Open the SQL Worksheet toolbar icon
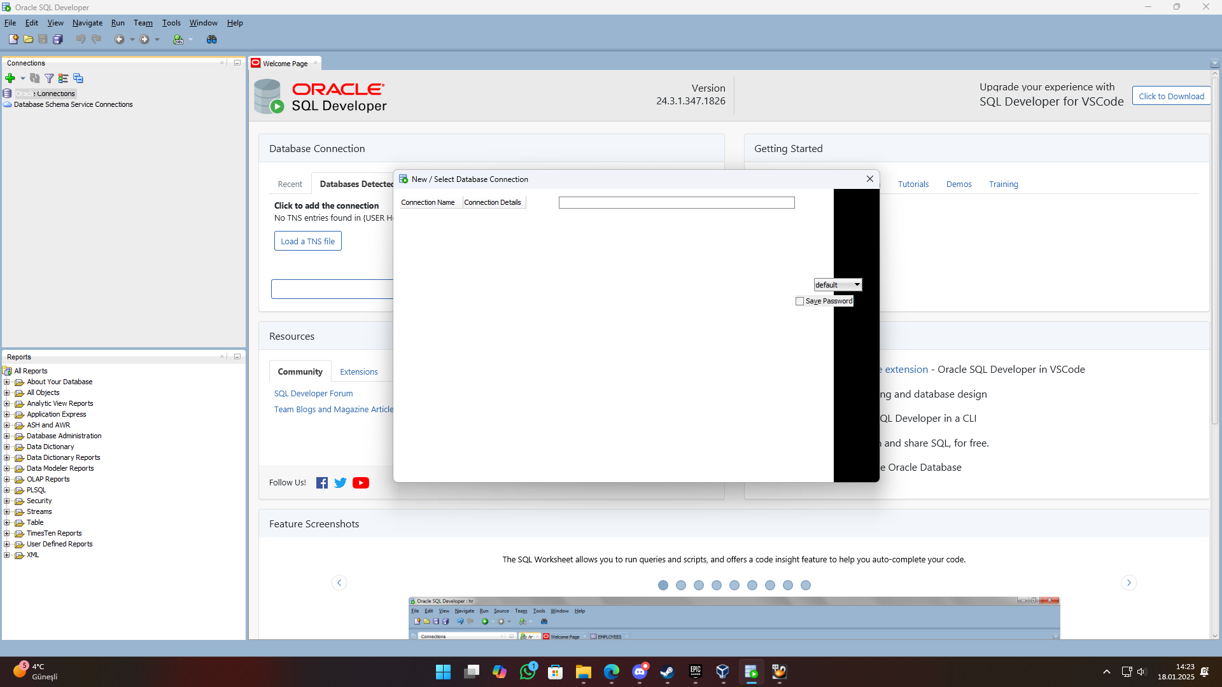This screenshot has height=687, width=1222. (178, 39)
